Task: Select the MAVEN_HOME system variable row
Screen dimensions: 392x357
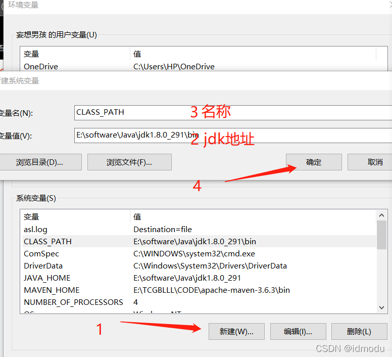Action: pyautogui.click(x=200, y=290)
